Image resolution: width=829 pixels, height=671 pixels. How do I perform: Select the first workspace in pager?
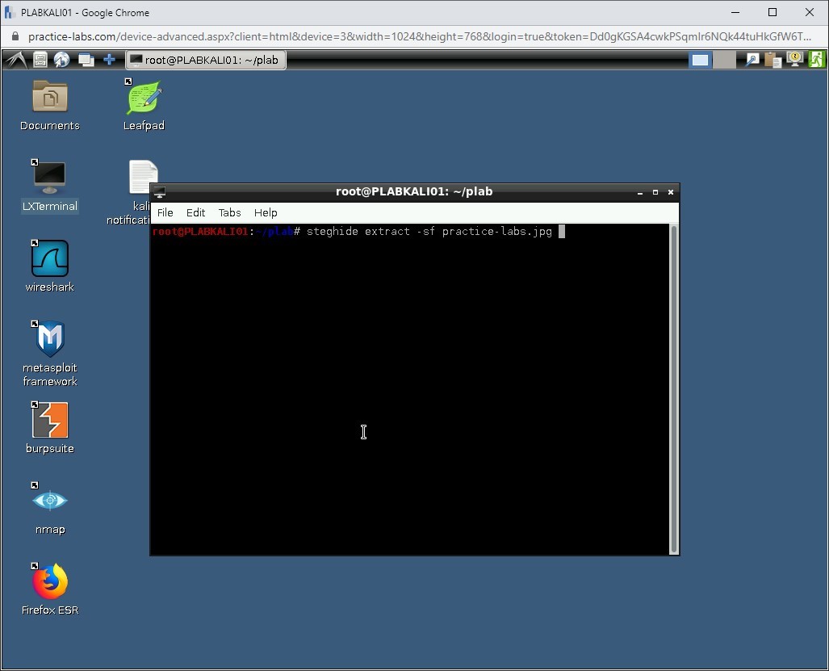(x=700, y=60)
